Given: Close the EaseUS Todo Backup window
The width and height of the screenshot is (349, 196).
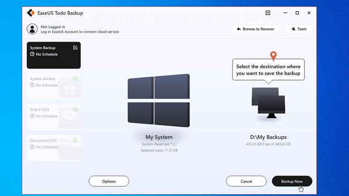Looking at the screenshot, I should 309,13.
